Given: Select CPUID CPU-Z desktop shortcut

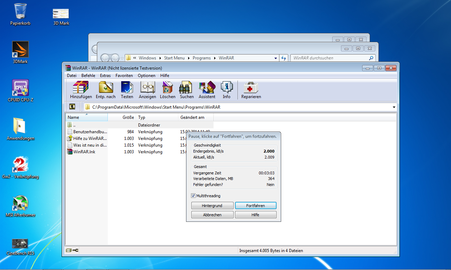Looking at the screenshot, I should (20, 91).
